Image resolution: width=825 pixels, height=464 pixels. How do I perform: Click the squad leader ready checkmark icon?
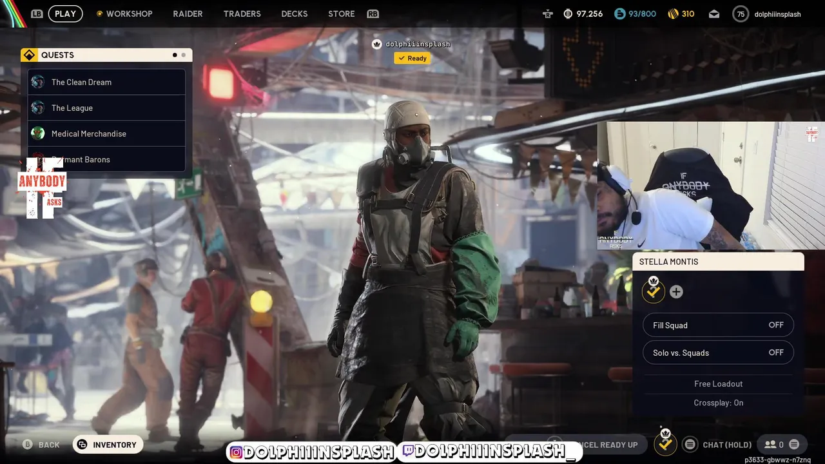point(654,291)
